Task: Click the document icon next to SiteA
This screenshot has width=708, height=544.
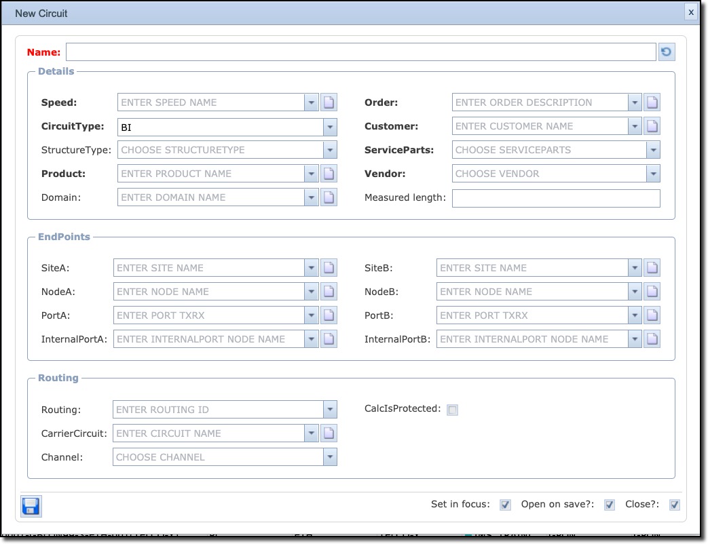Action: (329, 268)
